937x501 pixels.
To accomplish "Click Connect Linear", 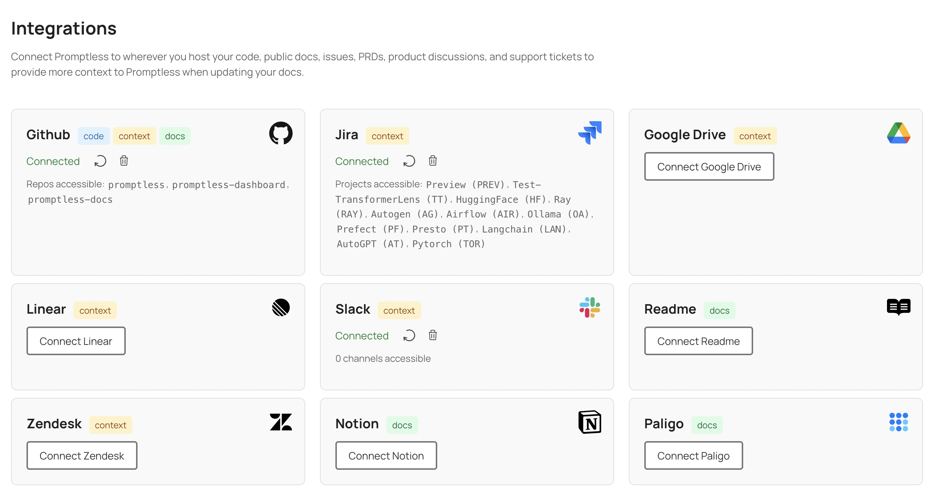I will click(76, 341).
